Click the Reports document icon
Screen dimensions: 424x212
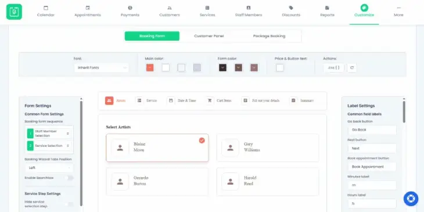point(327,8)
